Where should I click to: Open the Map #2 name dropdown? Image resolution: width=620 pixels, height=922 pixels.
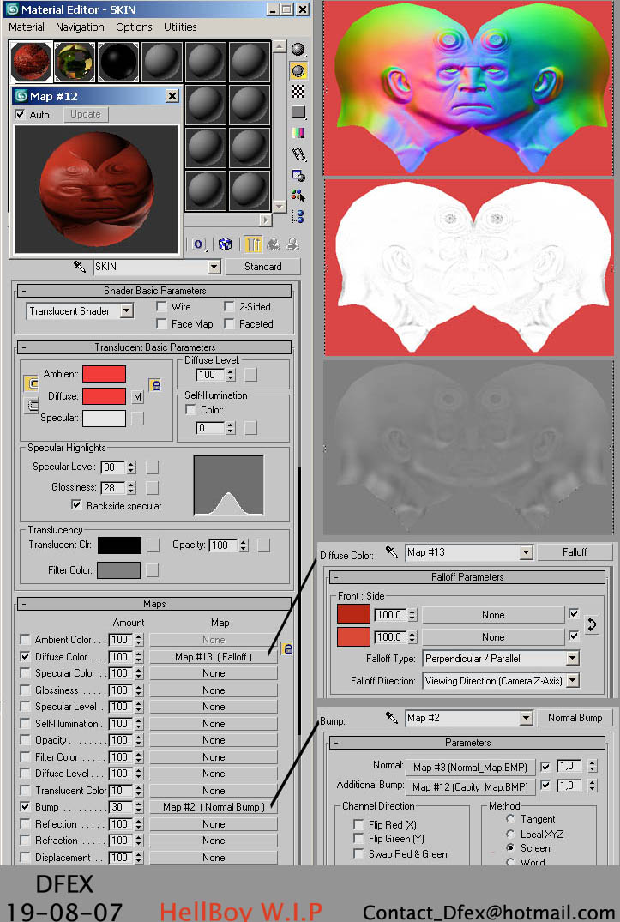tap(526, 717)
